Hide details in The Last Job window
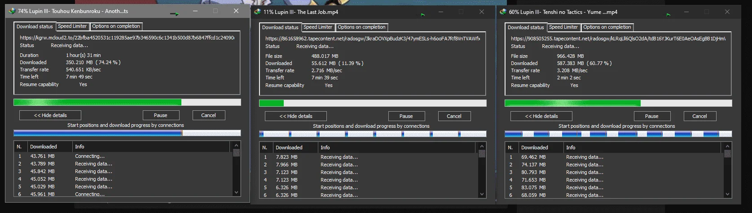 [296, 116]
